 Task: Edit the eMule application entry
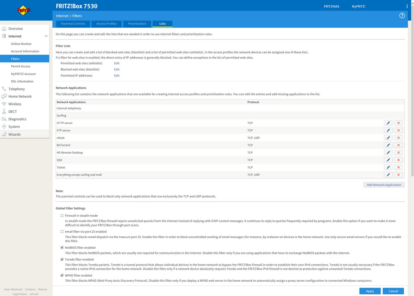pos(388,138)
